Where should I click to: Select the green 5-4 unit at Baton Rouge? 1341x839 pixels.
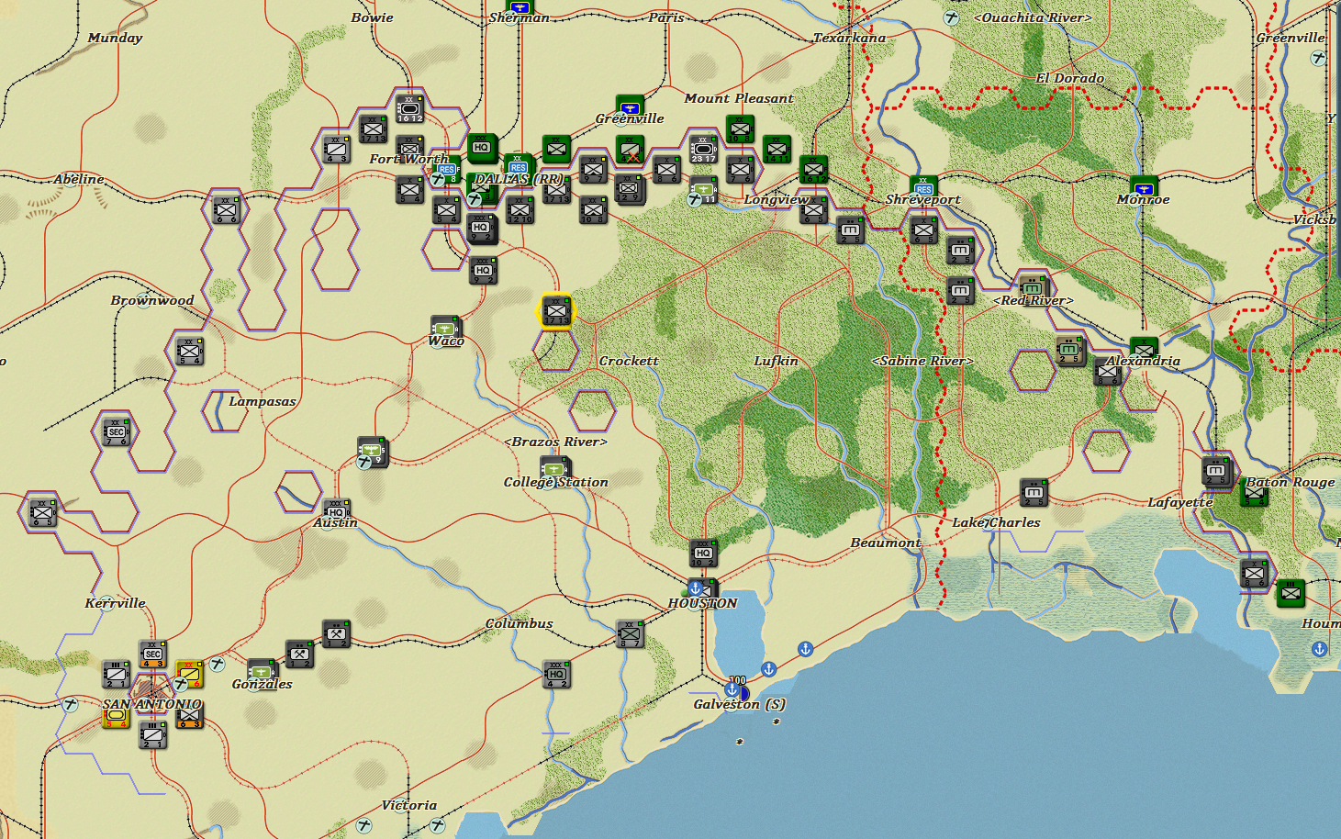point(1254,494)
